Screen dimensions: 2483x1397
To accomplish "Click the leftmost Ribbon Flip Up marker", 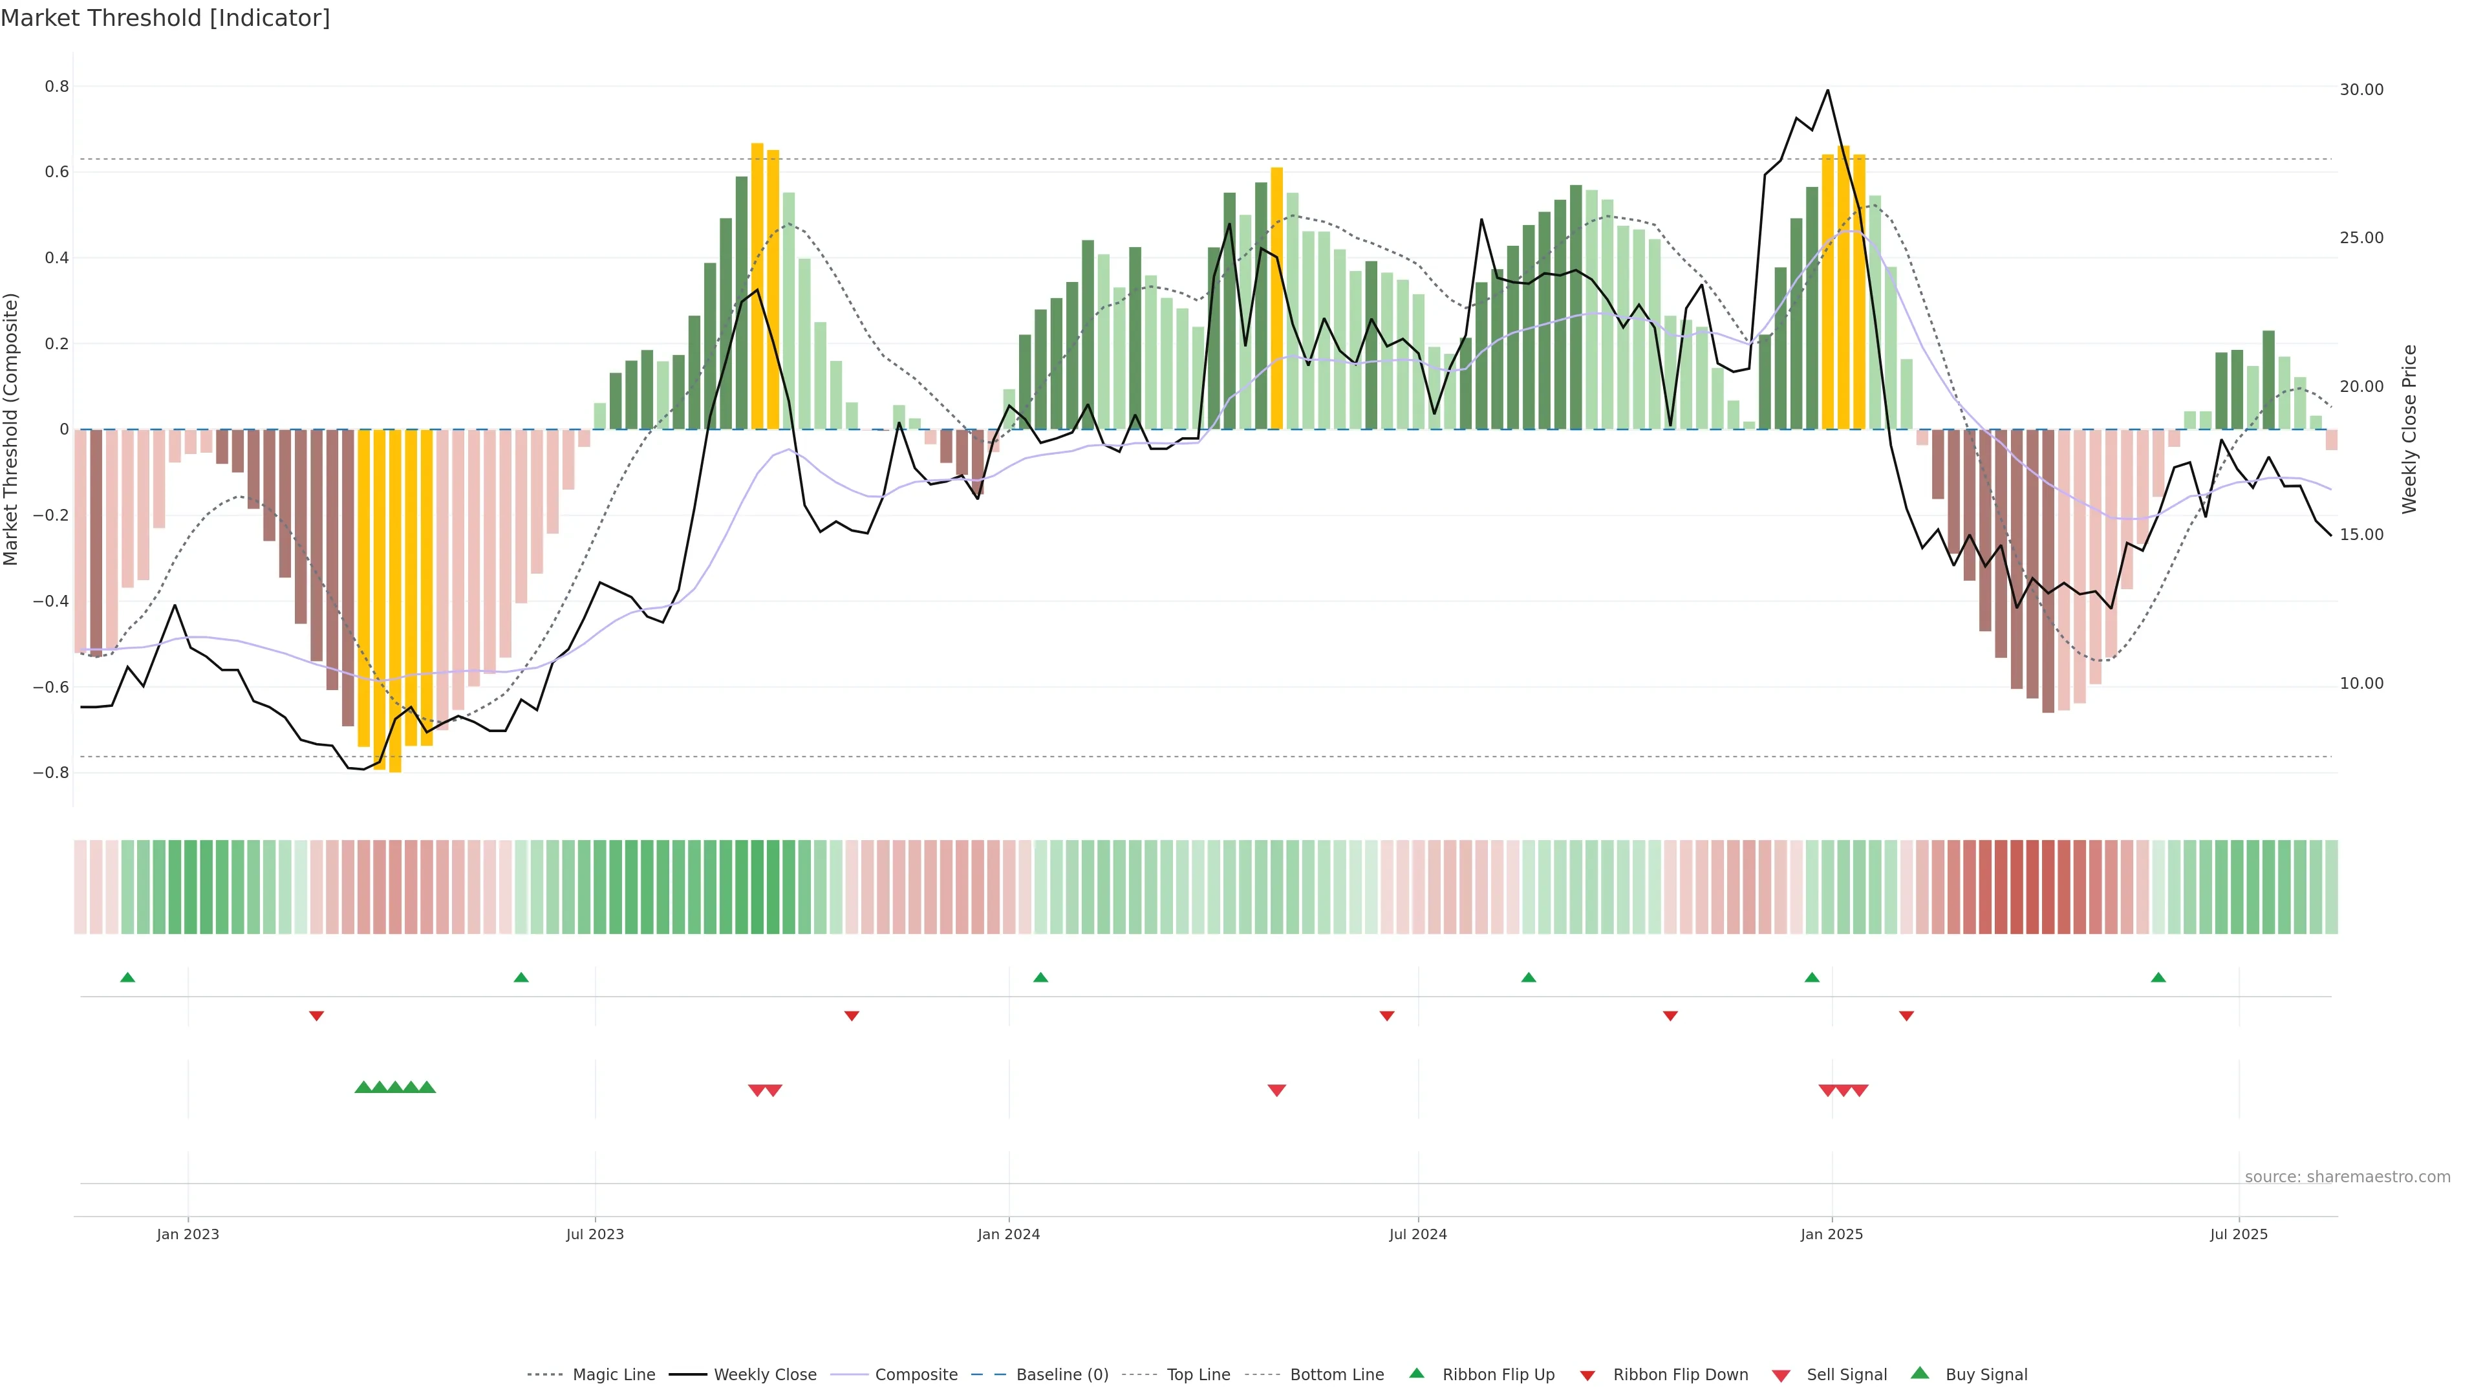I will point(127,978).
